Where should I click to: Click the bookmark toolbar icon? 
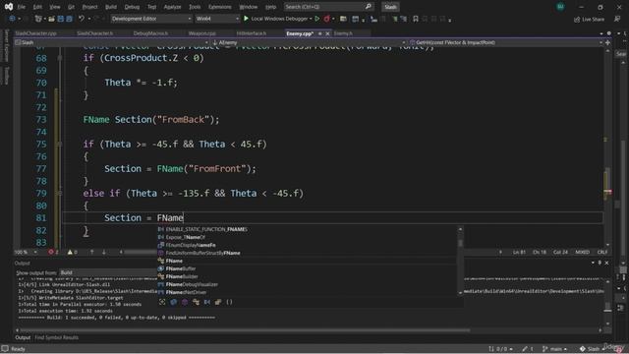point(416,19)
